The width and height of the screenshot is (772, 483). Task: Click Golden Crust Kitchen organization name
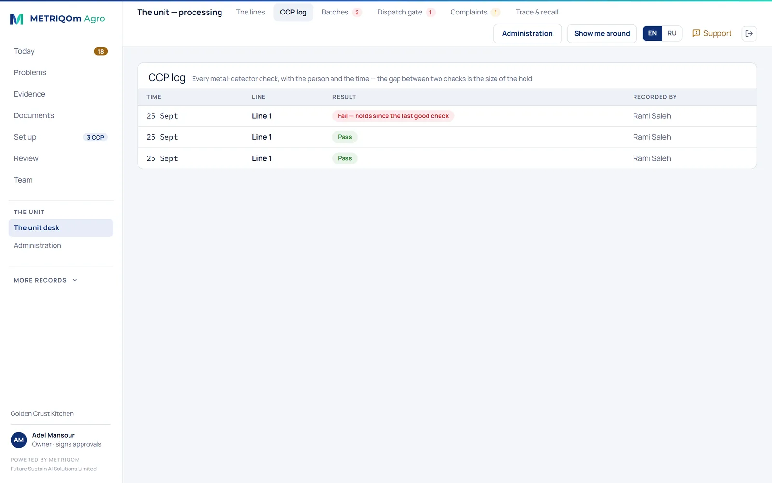[x=42, y=414]
